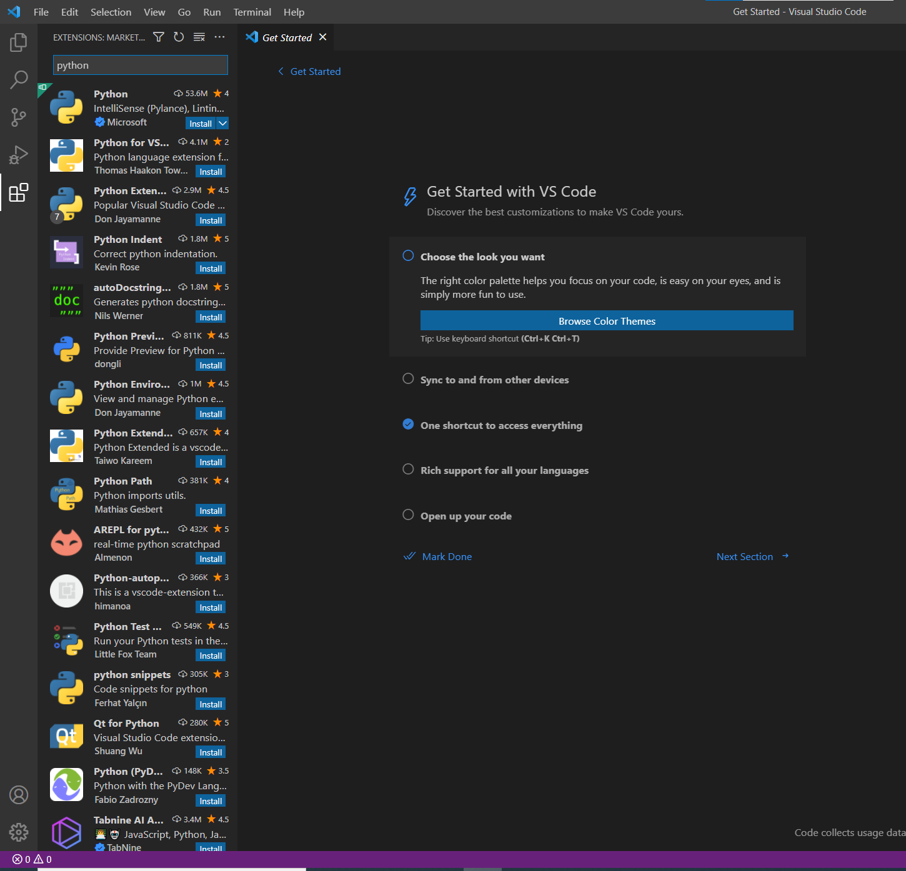Click the VS Code logo in title bar
The width and height of the screenshot is (906, 871).
click(14, 12)
